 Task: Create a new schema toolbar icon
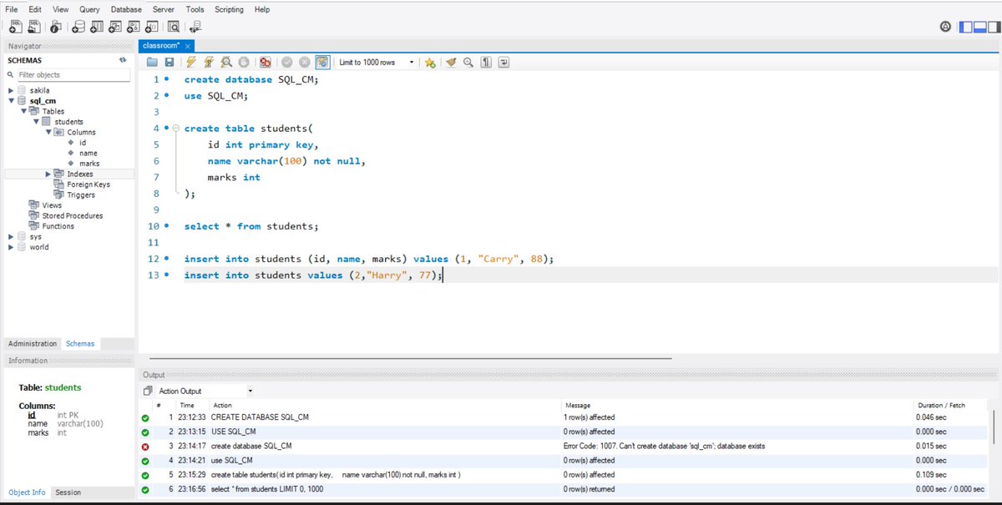tap(77, 28)
